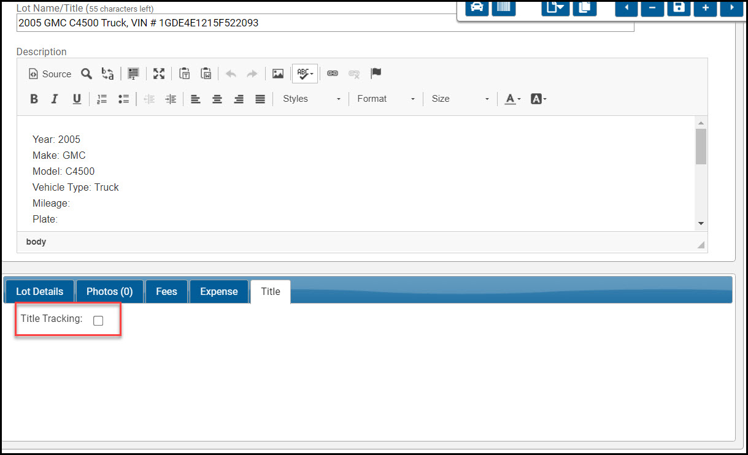Open the Find magnifier tool

tap(87, 74)
